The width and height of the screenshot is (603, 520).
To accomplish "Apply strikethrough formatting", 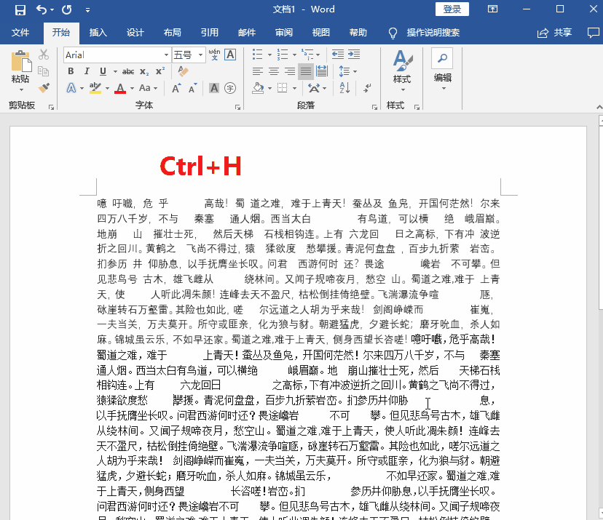I will tap(128, 71).
